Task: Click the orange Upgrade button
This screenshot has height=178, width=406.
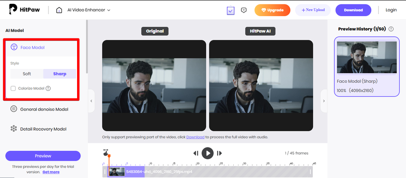Action: pos(272,10)
